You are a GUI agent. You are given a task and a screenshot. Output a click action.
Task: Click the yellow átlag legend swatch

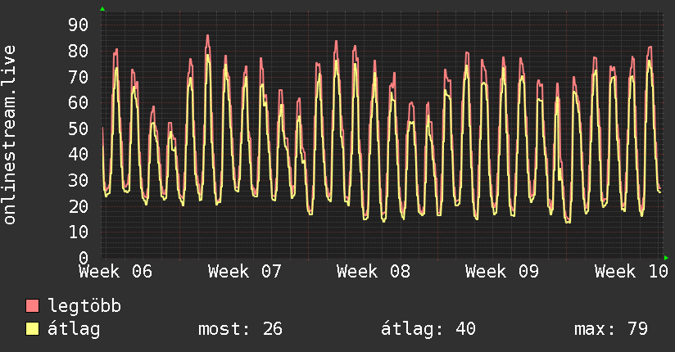(x=32, y=329)
